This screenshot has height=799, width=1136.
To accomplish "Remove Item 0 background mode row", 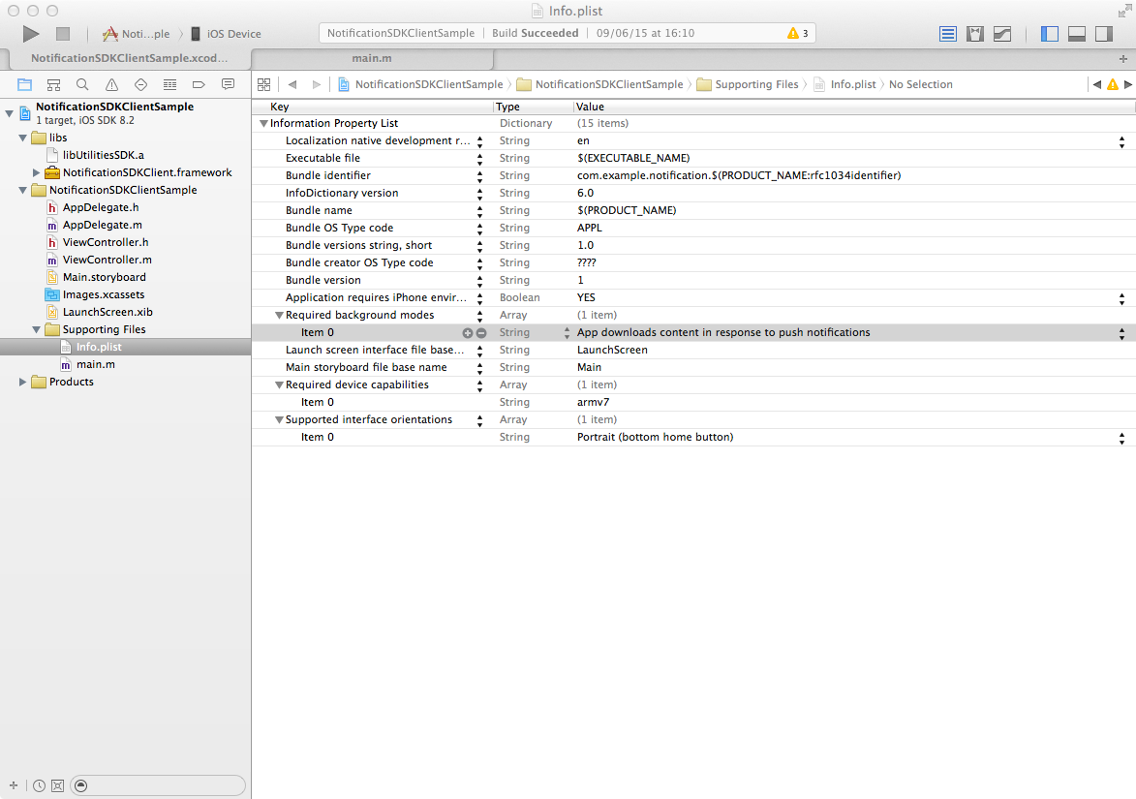I will pyautogui.click(x=481, y=333).
